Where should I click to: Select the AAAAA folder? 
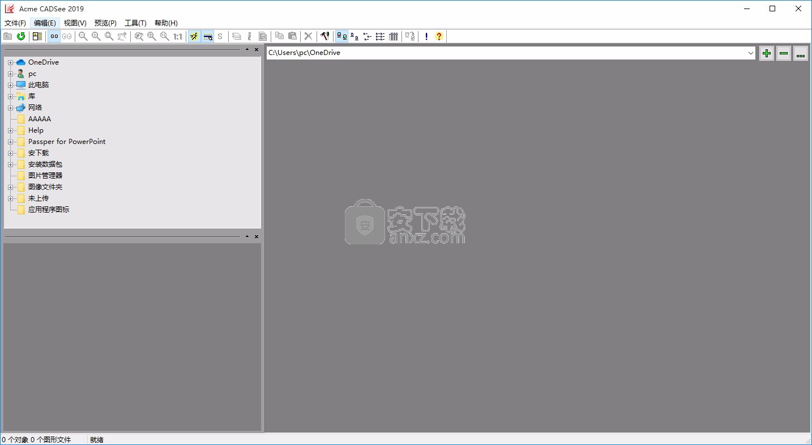tap(40, 119)
